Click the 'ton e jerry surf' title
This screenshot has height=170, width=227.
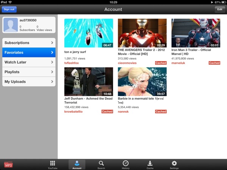coord(75,52)
